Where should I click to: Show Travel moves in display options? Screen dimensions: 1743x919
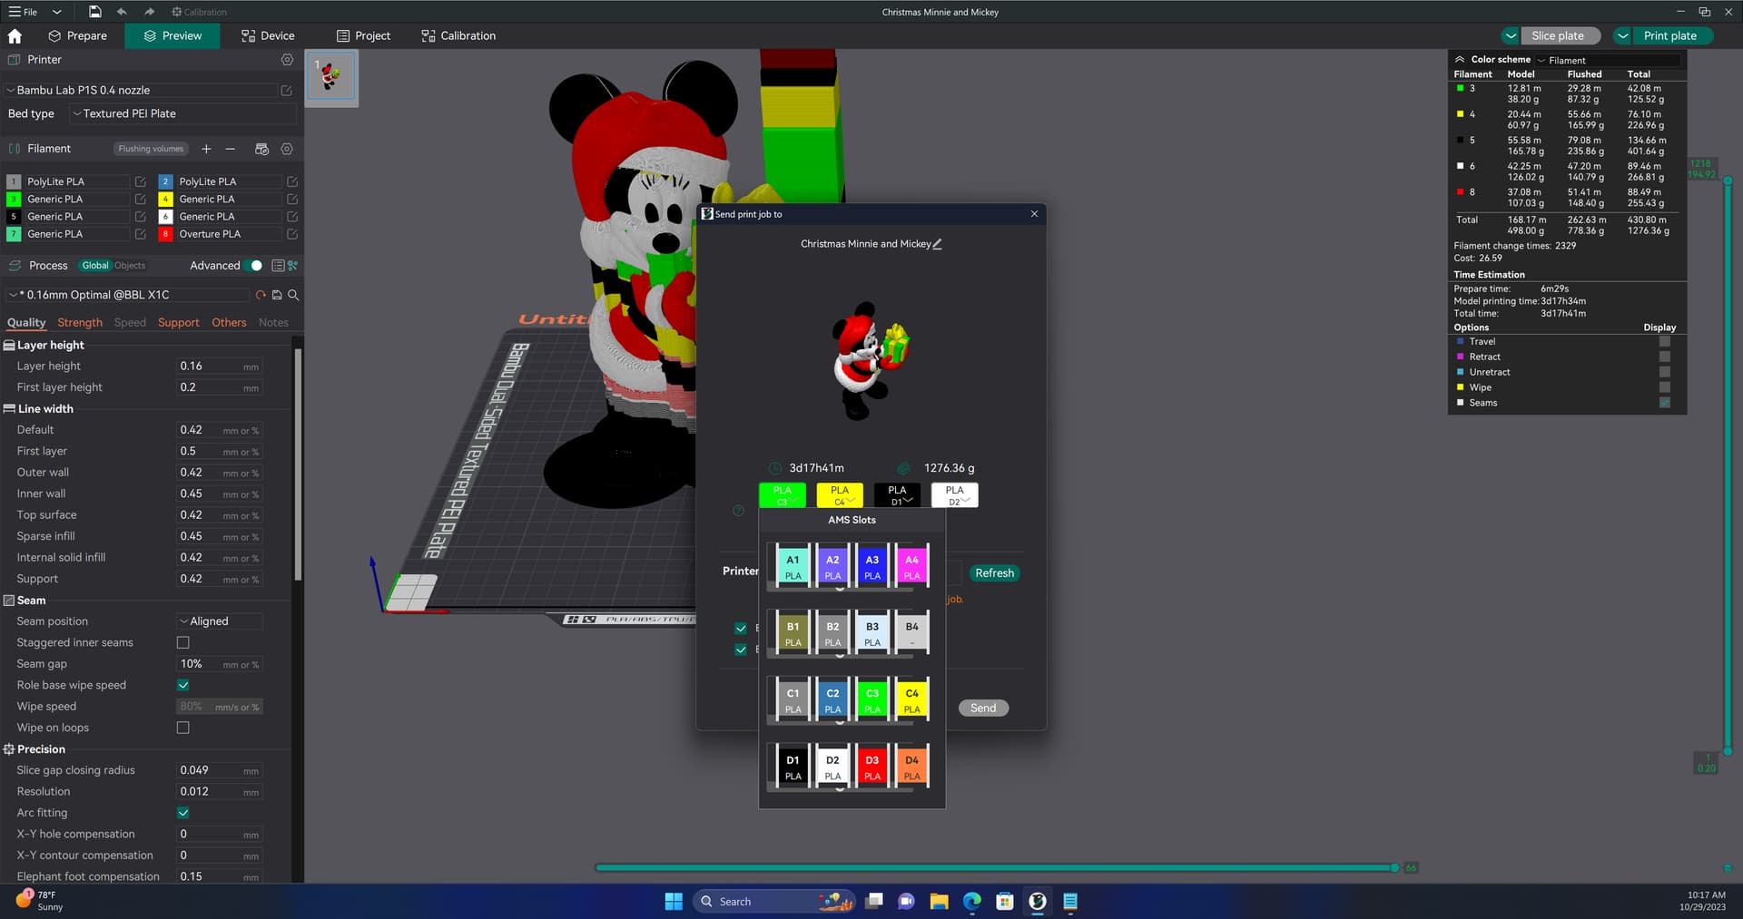click(1665, 342)
